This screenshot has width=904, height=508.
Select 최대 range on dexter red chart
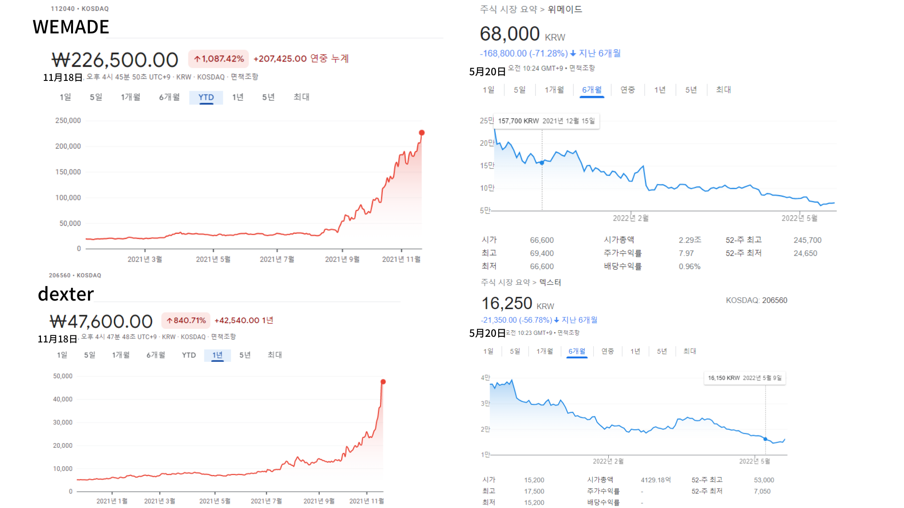(x=275, y=355)
